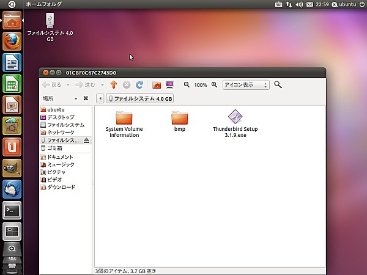Viewport: 367px width, 275px height.
Task: Click the stop loading button
Action: point(127,85)
